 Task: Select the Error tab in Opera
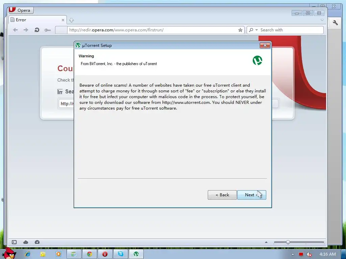tap(38, 20)
